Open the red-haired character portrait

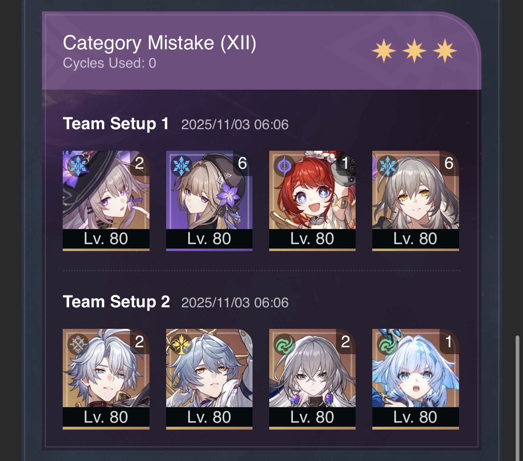click(x=312, y=201)
